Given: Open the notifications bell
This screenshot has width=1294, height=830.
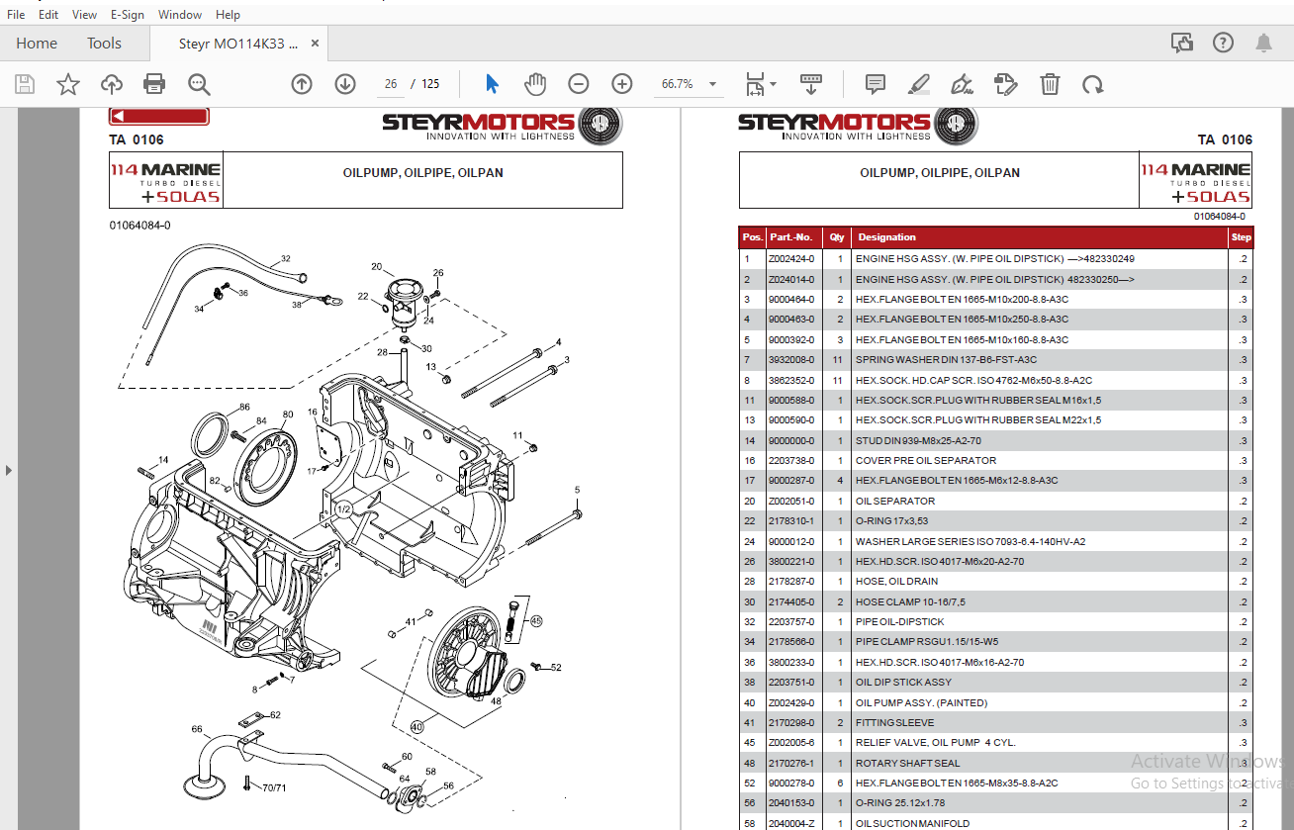Looking at the screenshot, I should pos(1263,43).
